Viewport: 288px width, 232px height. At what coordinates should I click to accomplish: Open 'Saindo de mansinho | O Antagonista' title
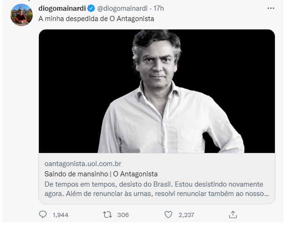(x=101, y=174)
